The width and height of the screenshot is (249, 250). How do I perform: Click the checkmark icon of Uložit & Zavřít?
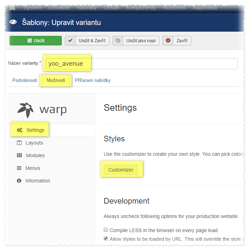pyautogui.click(x=70, y=40)
